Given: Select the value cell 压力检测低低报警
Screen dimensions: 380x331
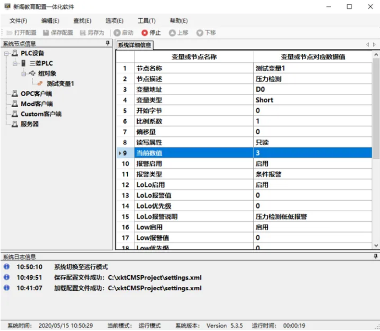Looking at the screenshot, I should [313, 217].
